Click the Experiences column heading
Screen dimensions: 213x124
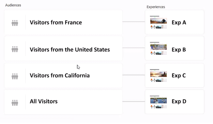[x=156, y=7]
